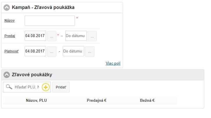Open date picker for Platnosť end date

coord(90,51)
